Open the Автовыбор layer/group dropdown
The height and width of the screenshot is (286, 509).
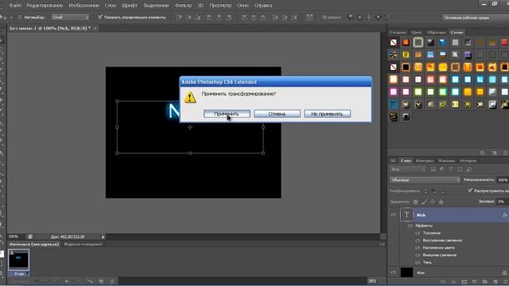[x=70, y=17]
